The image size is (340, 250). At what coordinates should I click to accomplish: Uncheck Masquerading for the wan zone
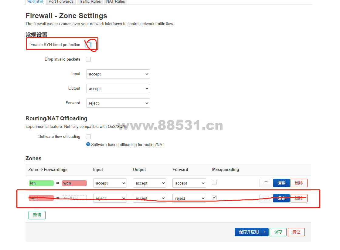coord(214,197)
